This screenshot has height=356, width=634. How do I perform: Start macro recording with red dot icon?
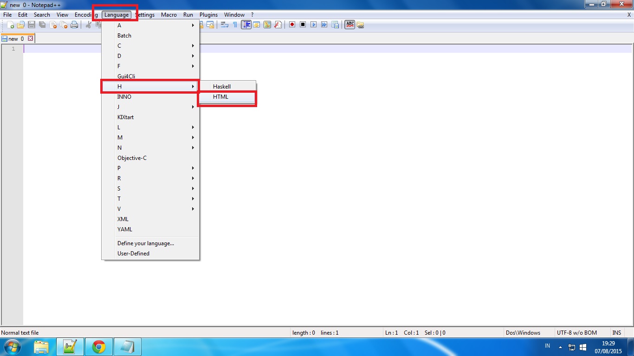[292, 25]
